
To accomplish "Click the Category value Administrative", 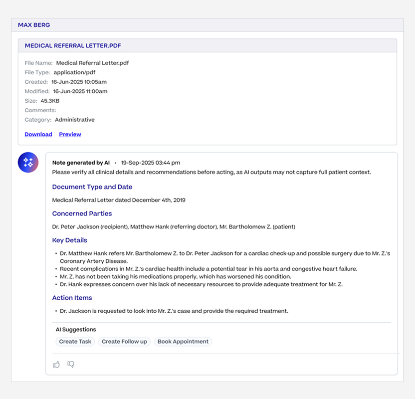I will coord(75,120).
